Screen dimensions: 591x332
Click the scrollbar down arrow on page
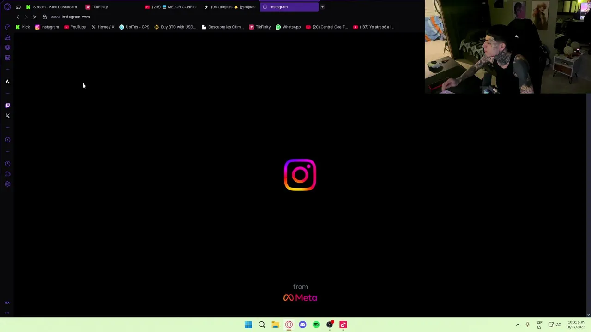click(588, 315)
